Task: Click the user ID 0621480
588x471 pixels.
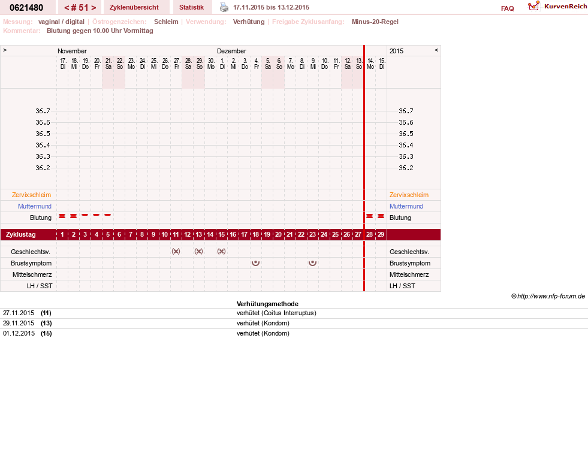Action: coord(26,8)
